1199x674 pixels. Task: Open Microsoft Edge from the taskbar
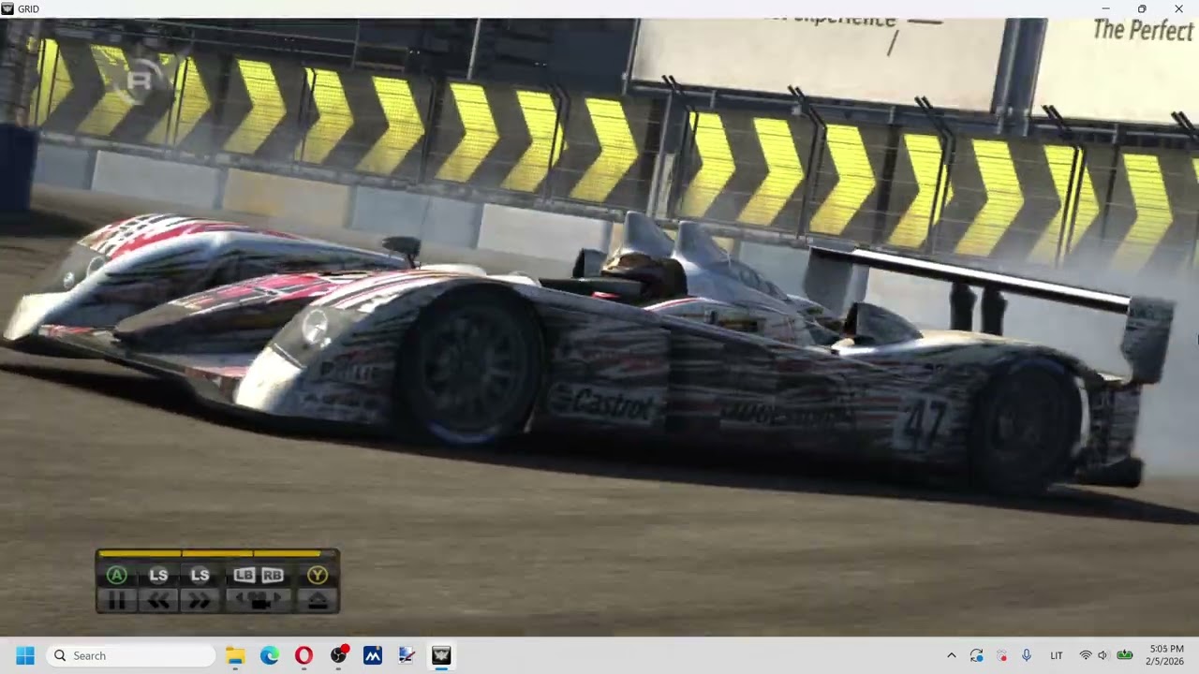pyautogui.click(x=270, y=655)
